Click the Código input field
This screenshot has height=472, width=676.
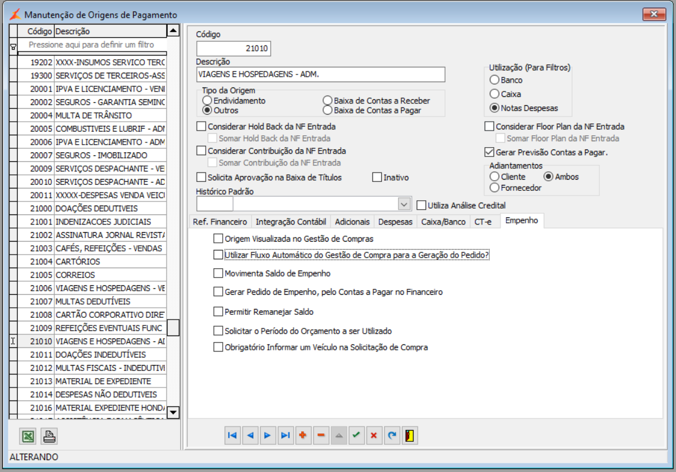233,48
